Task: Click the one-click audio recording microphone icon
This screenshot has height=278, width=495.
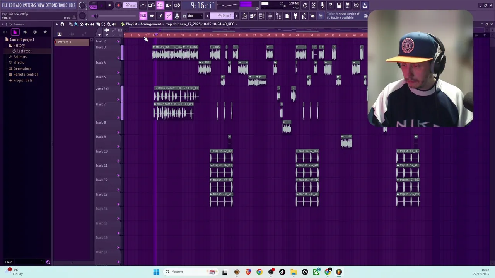Action: tap(322, 5)
